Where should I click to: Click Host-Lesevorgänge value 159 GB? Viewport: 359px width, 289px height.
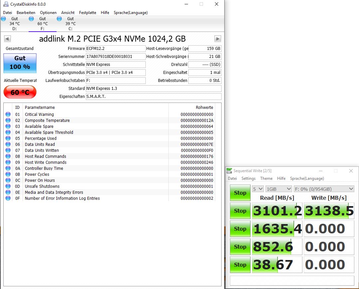205,49
